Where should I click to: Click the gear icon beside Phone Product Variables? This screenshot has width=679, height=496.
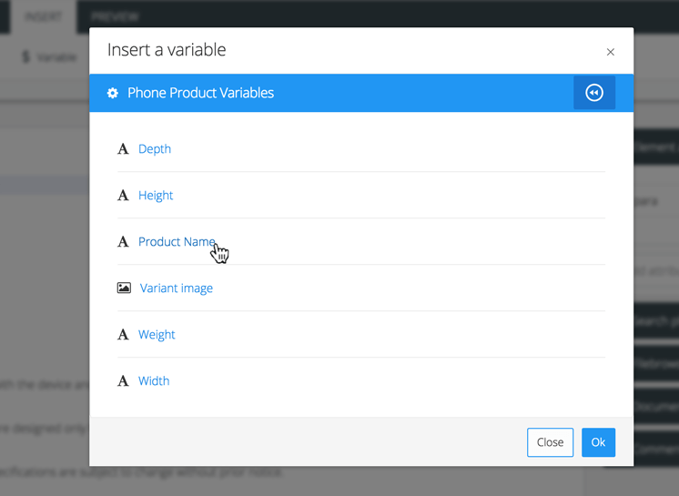click(x=113, y=94)
